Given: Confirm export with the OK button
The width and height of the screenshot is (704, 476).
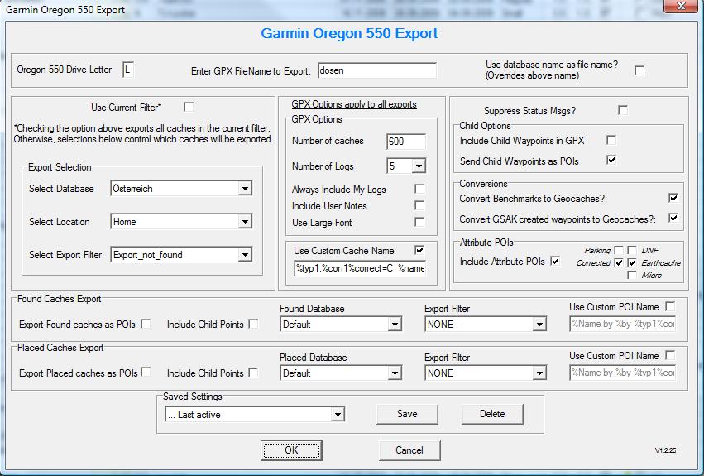Looking at the screenshot, I should (x=291, y=450).
